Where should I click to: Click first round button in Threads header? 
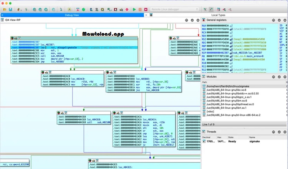pos(273,132)
